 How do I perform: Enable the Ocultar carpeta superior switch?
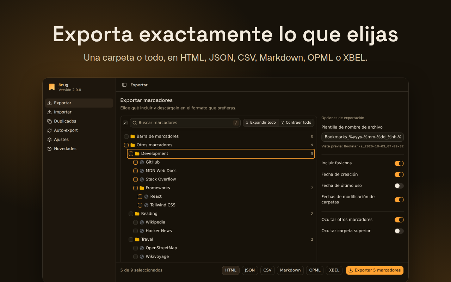tap(399, 231)
